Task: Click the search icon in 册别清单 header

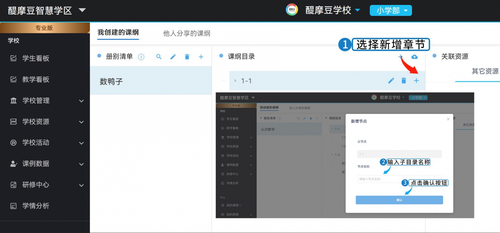Action: tap(159, 57)
